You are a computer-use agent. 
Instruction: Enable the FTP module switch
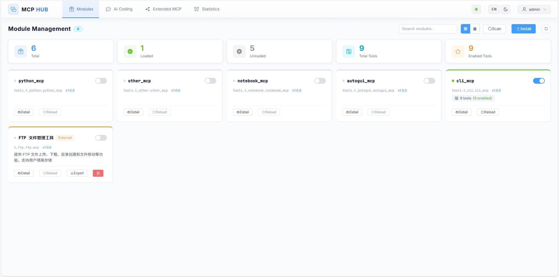(x=101, y=138)
